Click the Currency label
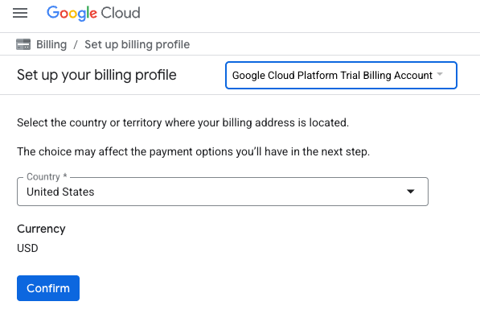This screenshot has width=480, height=318. [x=41, y=229]
